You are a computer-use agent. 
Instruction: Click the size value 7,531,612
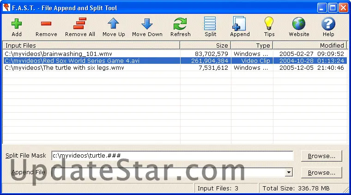coord(213,67)
